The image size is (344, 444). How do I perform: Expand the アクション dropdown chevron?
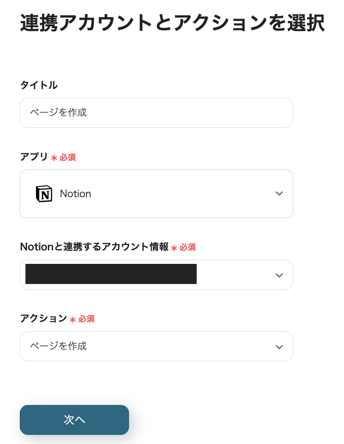(x=279, y=347)
